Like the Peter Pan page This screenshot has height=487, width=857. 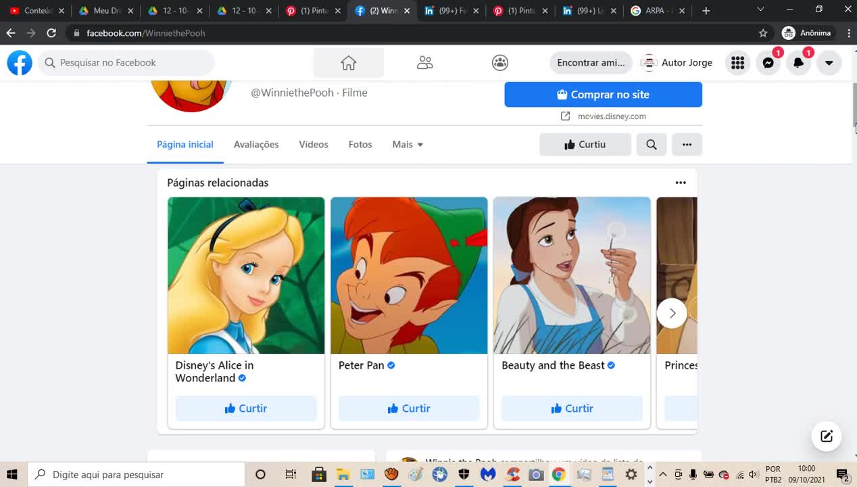409,409
